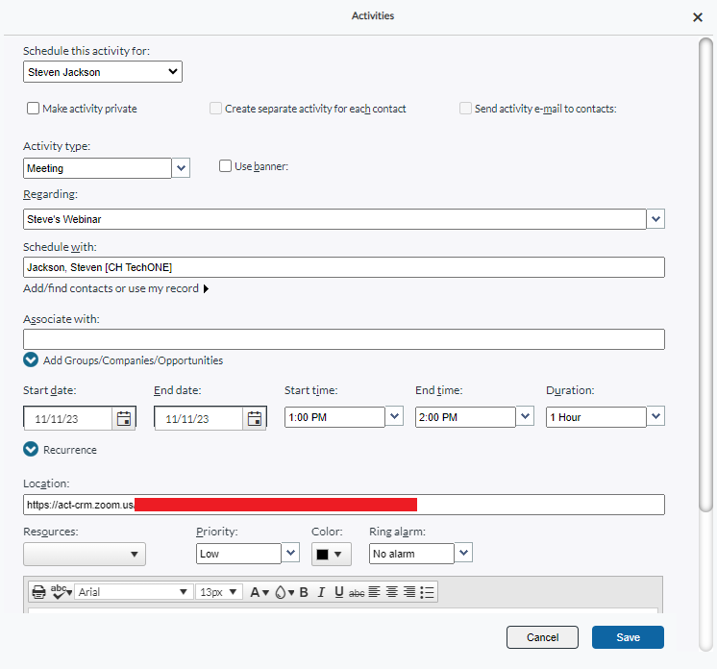717x669 pixels.
Task: Open the Duration dropdown
Action: (655, 416)
